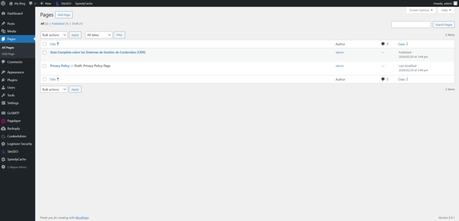Open Backuply in the sidebar
The image size is (459, 221).
(x=14, y=128)
